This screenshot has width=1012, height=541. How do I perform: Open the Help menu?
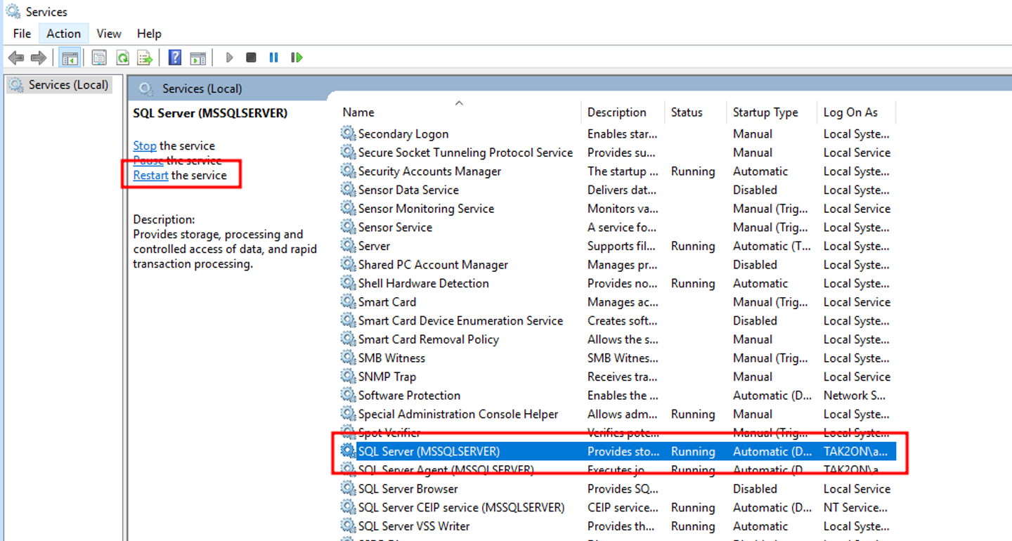click(x=149, y=34)
